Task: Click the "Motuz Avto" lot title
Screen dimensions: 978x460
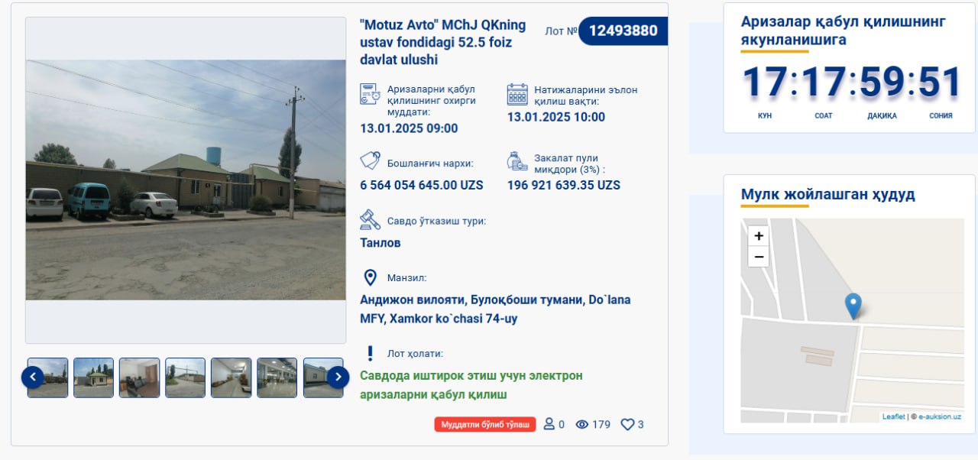Action: 443,42
